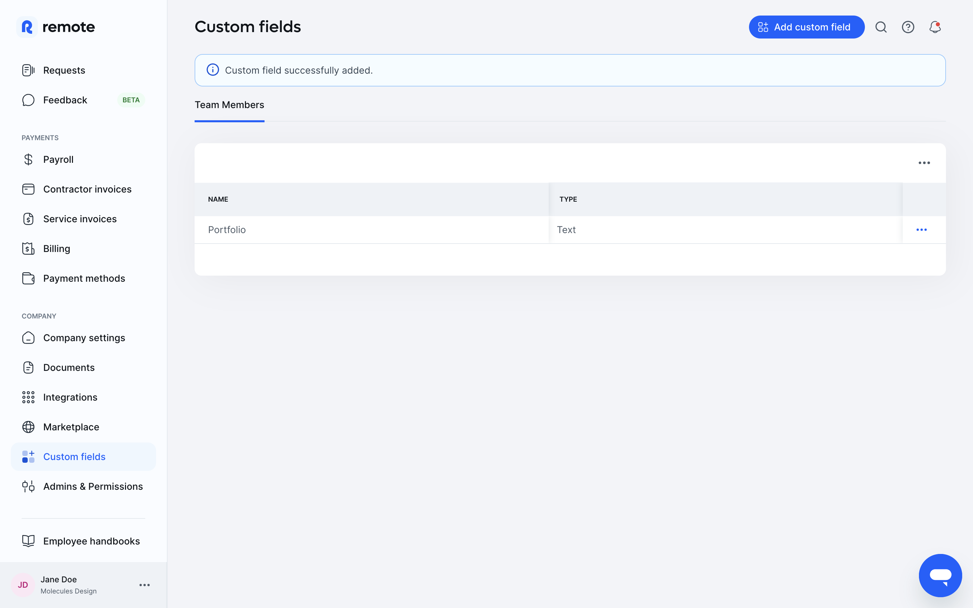Image resolution: width=973 pixels, height=608 pixels.
Task: Open search with the magnifier icon
Action: coord(881,27)
